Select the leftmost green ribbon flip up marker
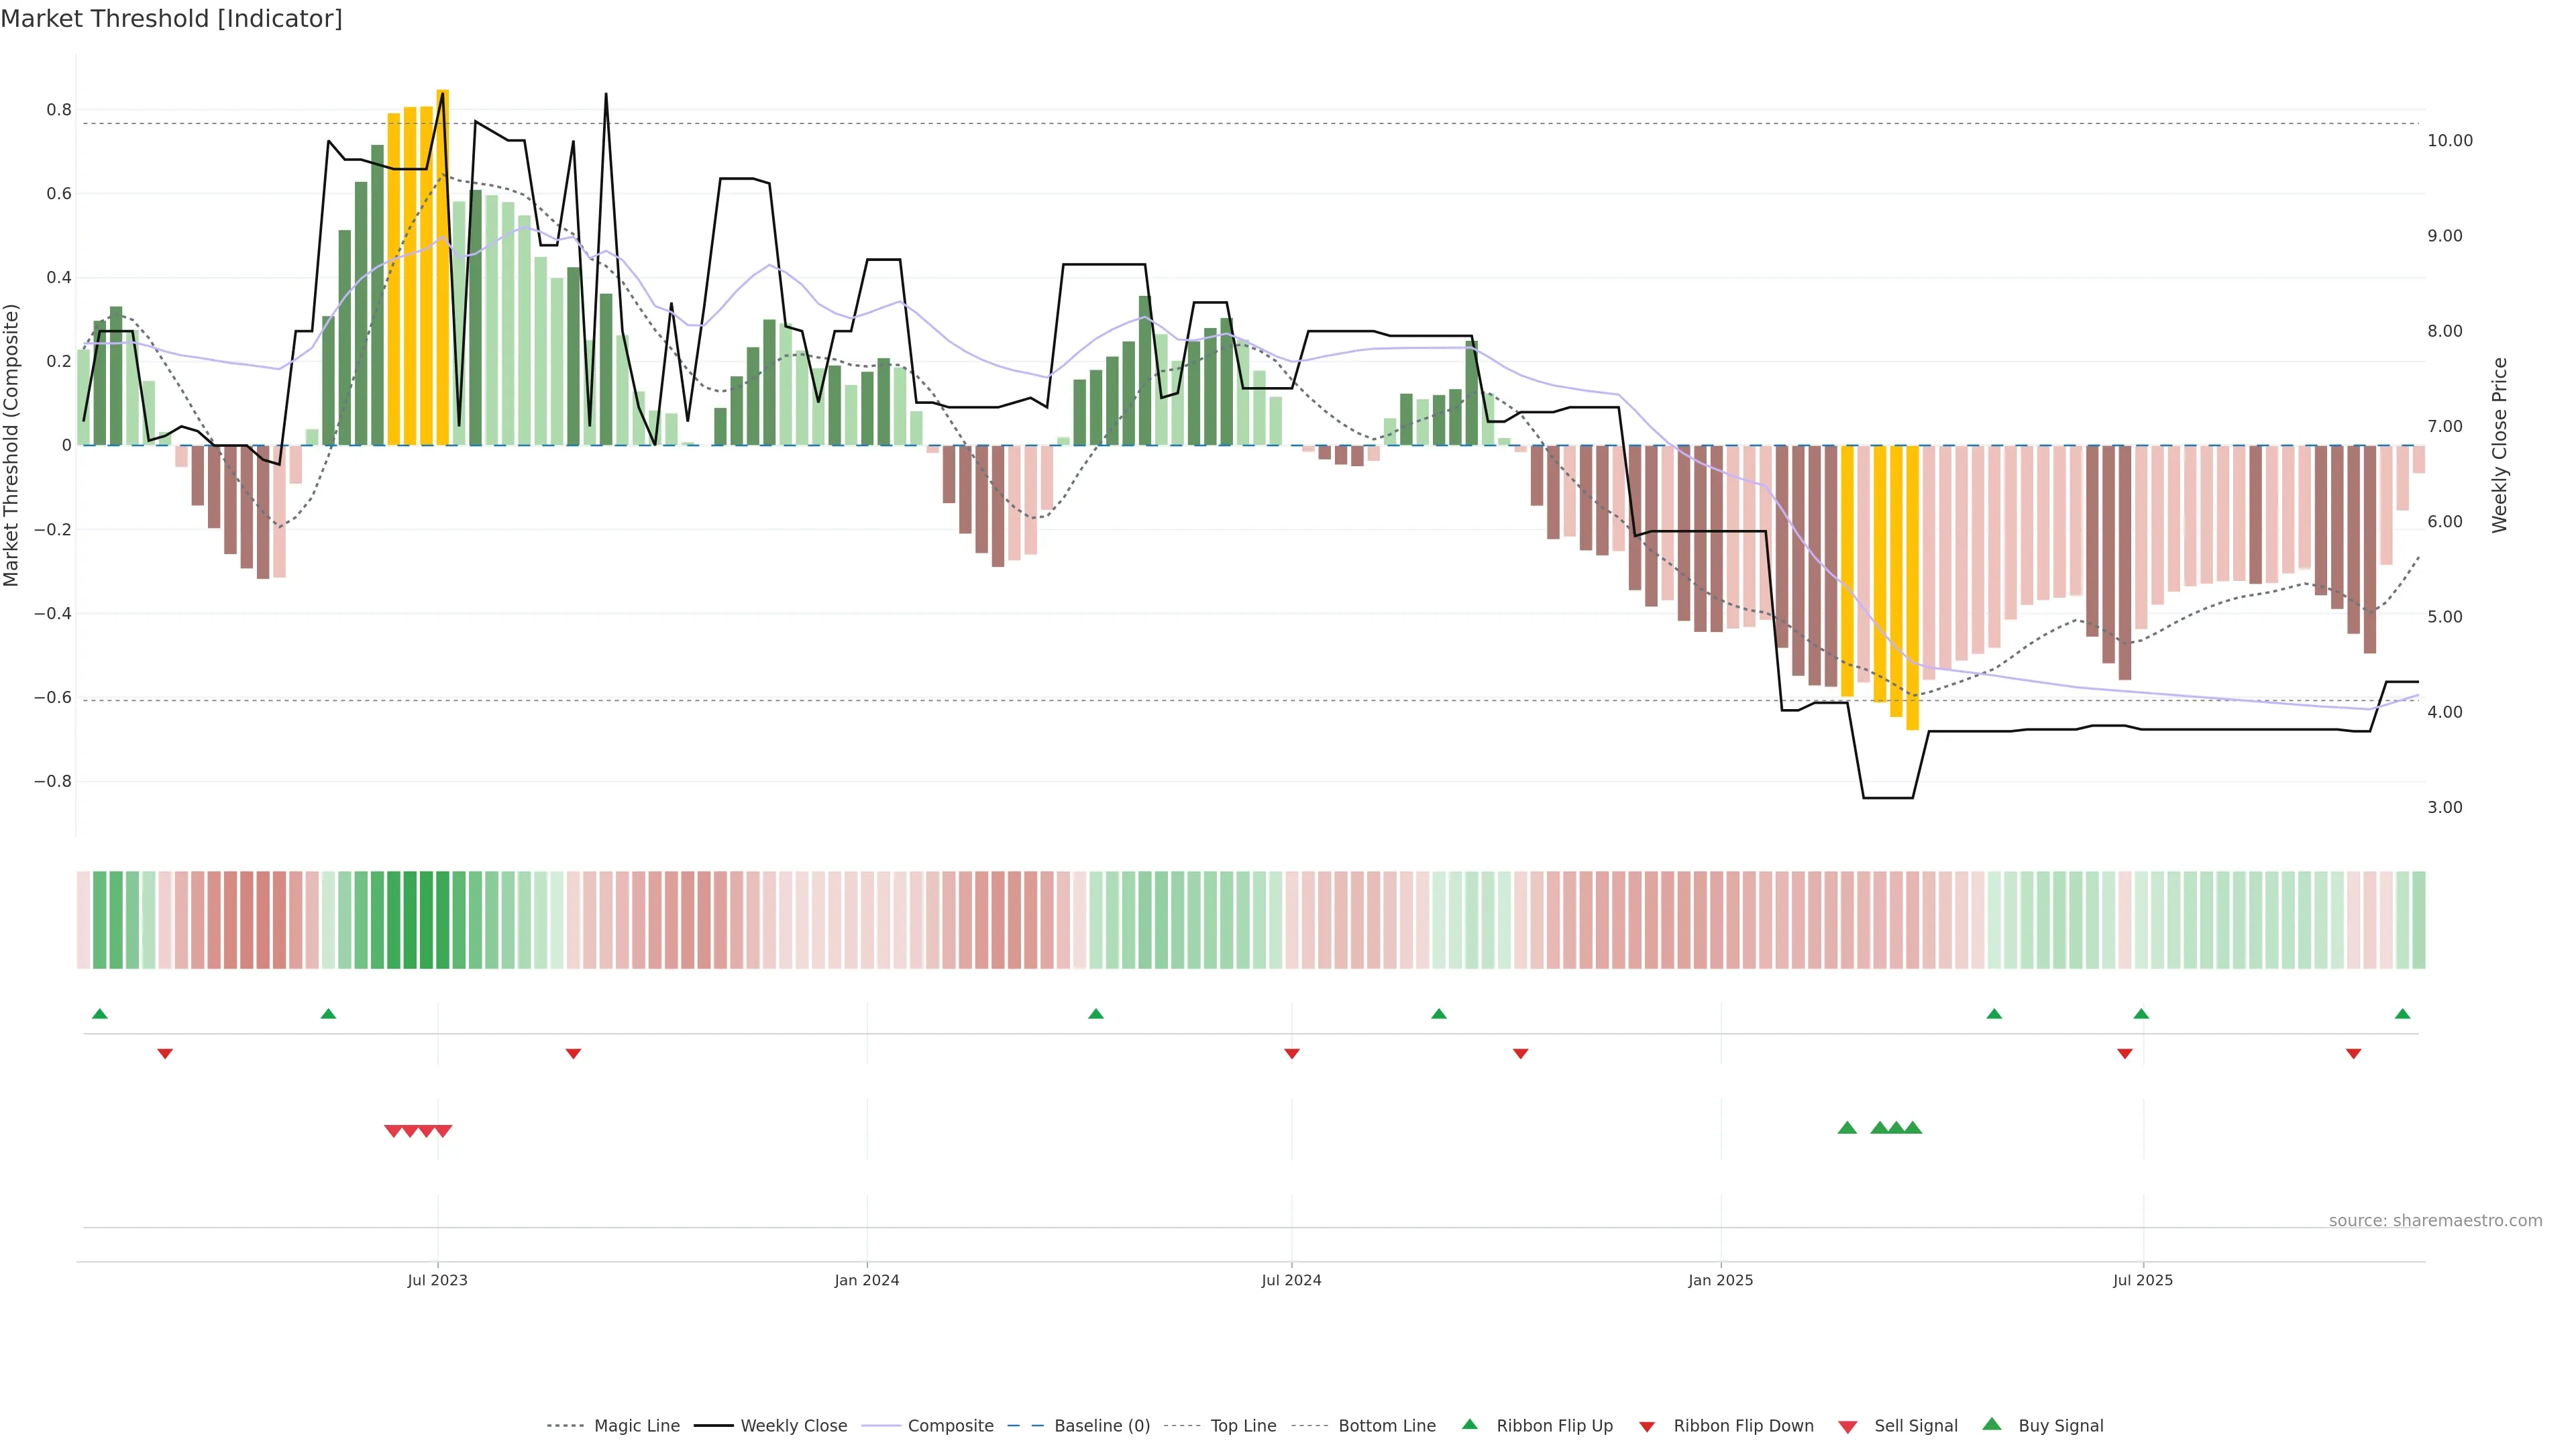This screenshot has width=2576, height=1449. pyautogui.click(x=100, y=1014)
